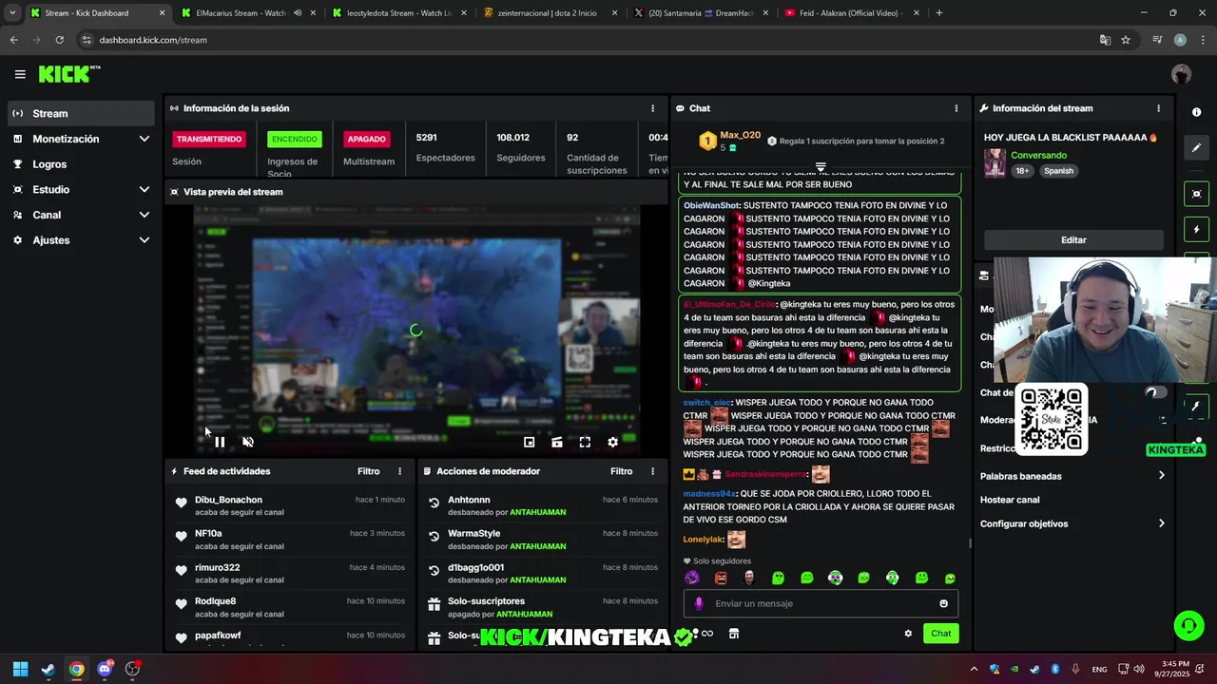Click Filtro in Feed de actividades
Viewport: 1217px width, 684px height.
click(368, 471)
